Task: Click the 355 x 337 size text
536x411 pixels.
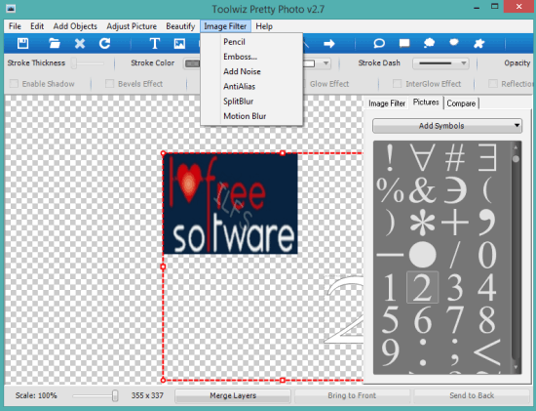Action: tap(147, 395)
